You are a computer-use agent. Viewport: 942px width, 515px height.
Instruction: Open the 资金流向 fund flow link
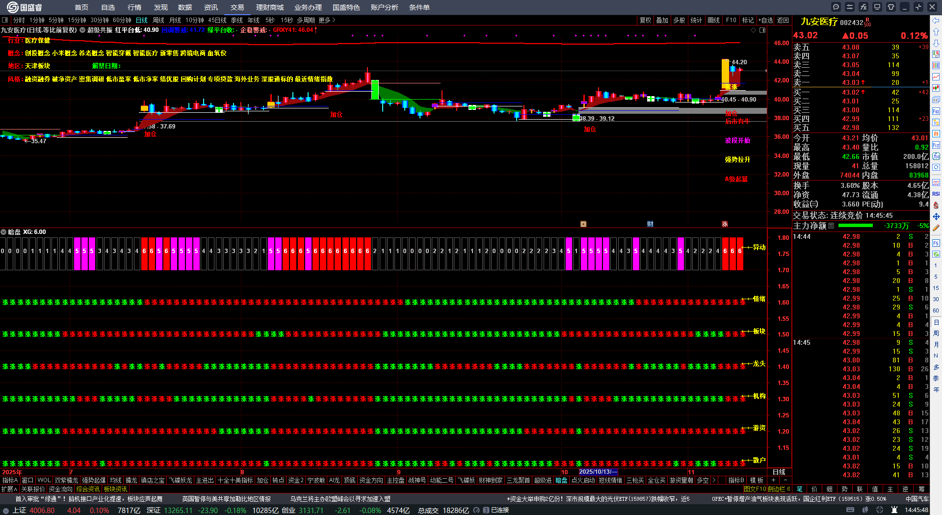tap(60, 489)
